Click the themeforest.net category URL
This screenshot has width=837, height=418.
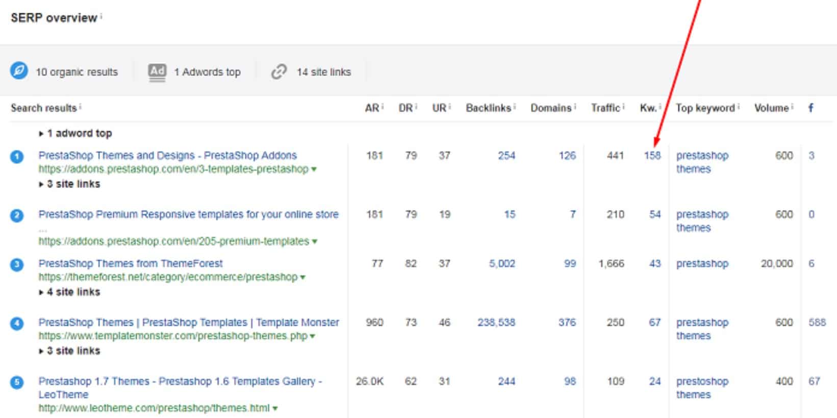[168, 277]
